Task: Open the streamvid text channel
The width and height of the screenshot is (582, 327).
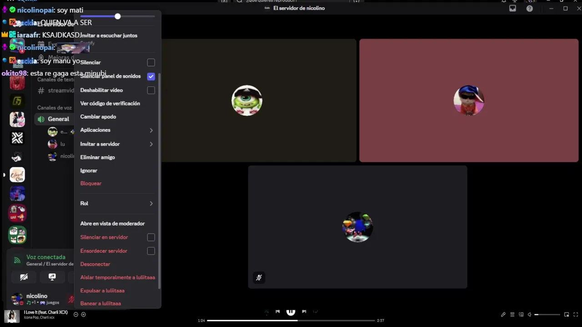Action: pos(55,90)
